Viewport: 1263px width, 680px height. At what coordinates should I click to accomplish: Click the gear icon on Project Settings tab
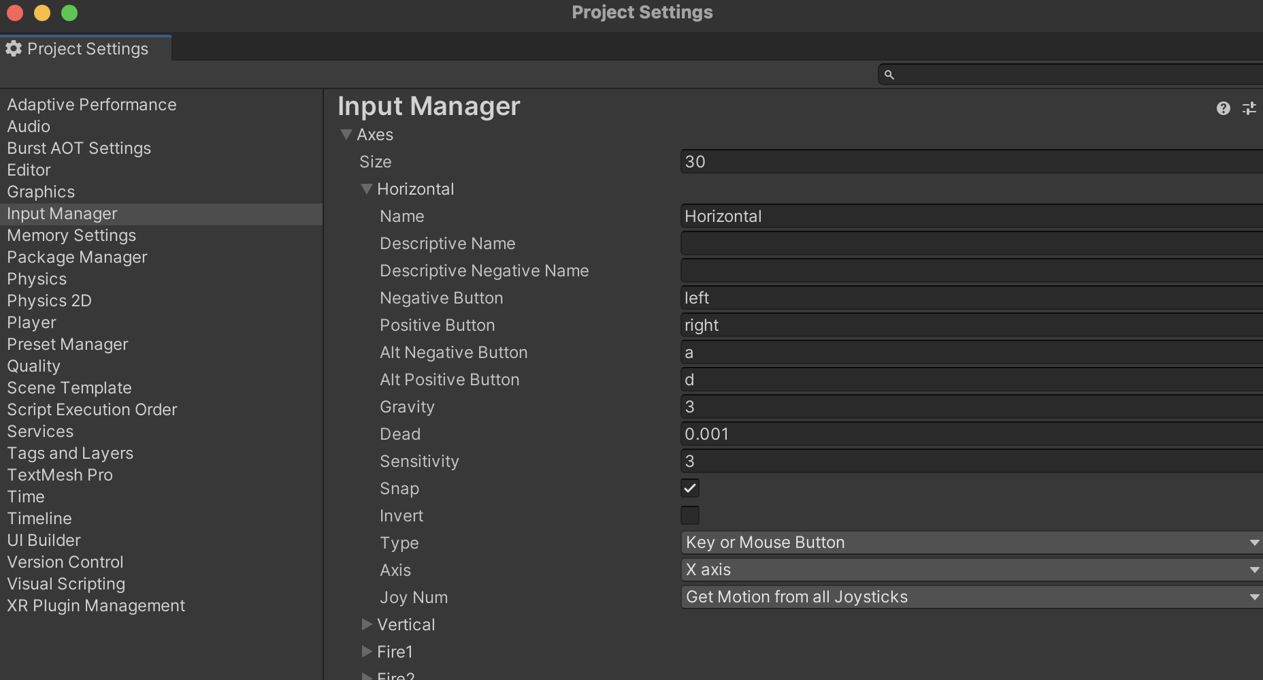pyautogui.click(x=14, y=48)
